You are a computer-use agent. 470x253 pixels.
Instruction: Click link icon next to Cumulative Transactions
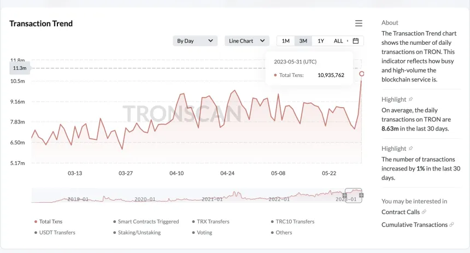click(452, 225)
